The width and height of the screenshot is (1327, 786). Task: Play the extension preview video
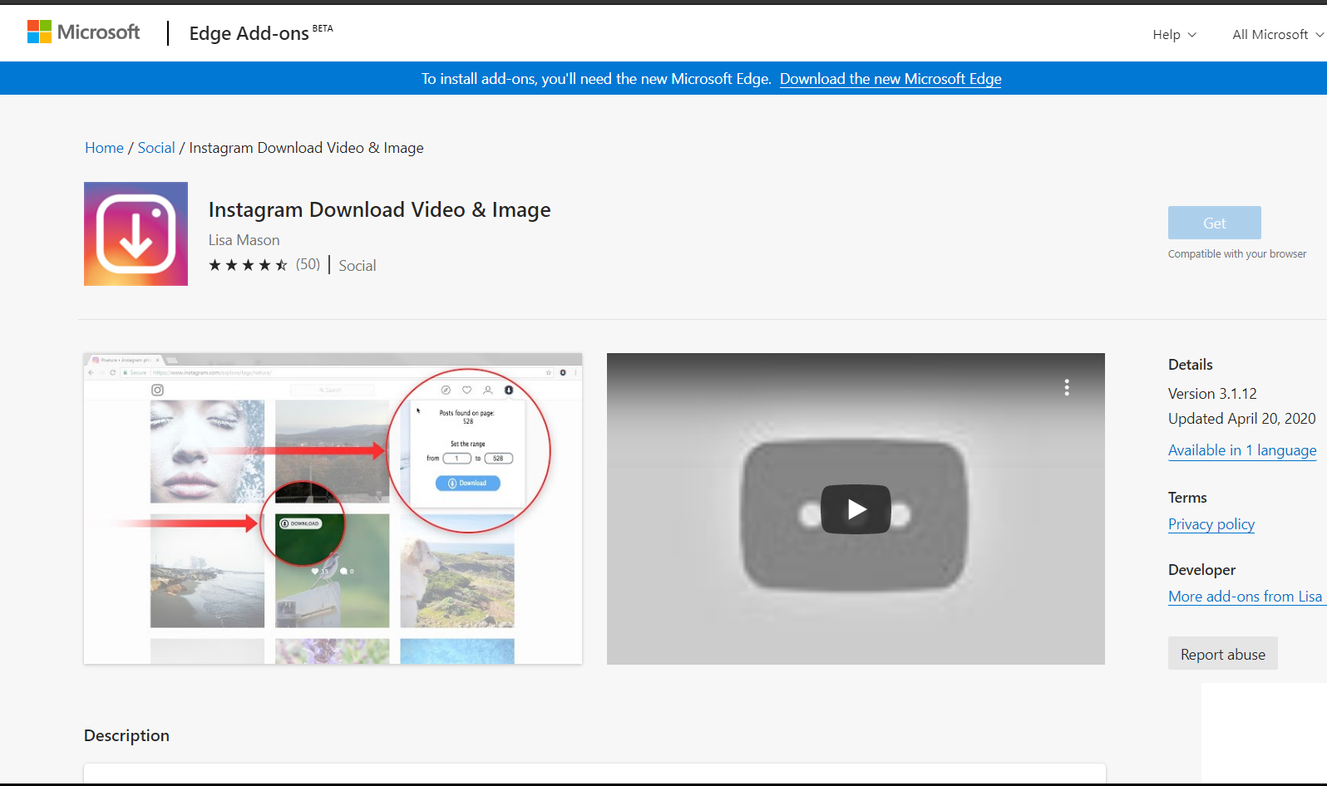click(x=856, y=508)
